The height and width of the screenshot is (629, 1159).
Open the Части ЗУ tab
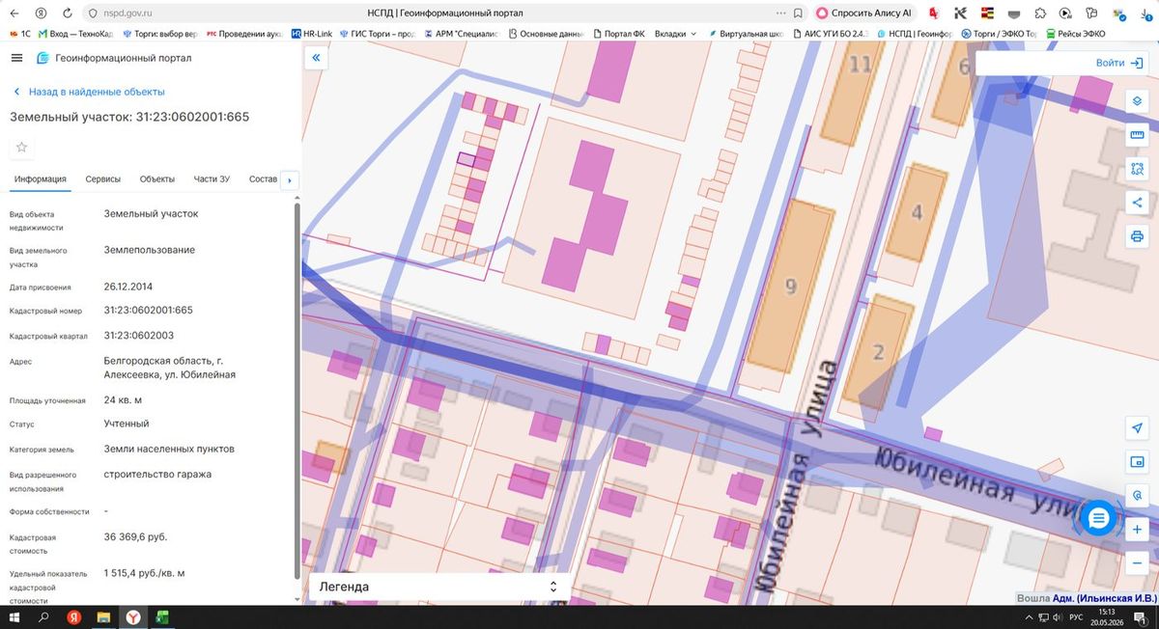[x=212, y=179]
